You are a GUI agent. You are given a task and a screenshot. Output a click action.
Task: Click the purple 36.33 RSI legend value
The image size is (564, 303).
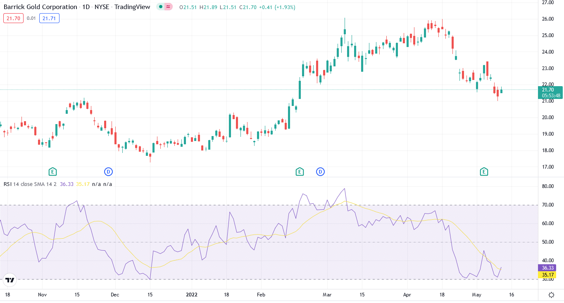pyautogui.click(x=67, y=184)
